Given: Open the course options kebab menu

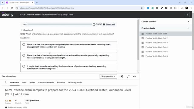Looking at the screenshot, I should pyautogui.click(x=187, y=15).
